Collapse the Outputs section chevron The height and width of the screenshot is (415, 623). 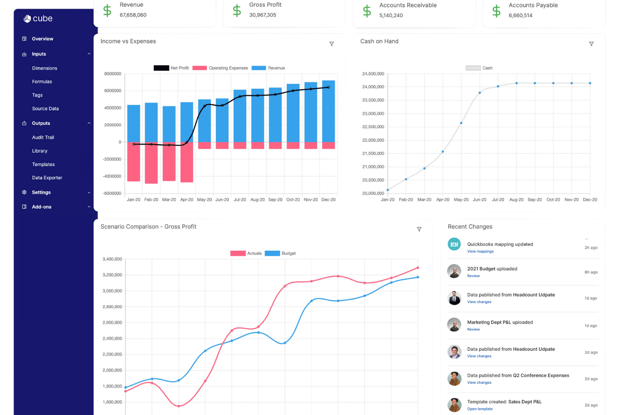pos(89,123)
